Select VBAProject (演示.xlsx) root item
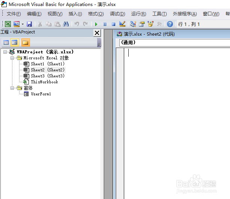The image size is (230, 199). 45,52
